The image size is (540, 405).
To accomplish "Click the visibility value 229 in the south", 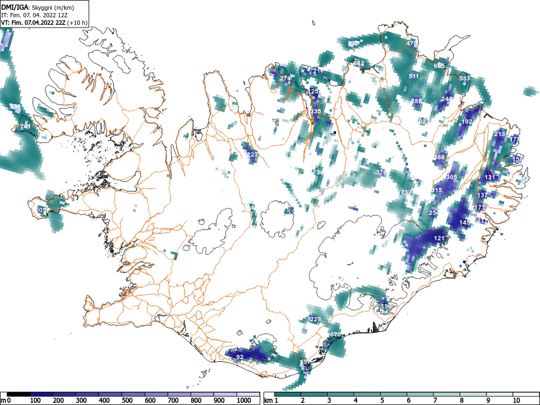I will [315, 319].
